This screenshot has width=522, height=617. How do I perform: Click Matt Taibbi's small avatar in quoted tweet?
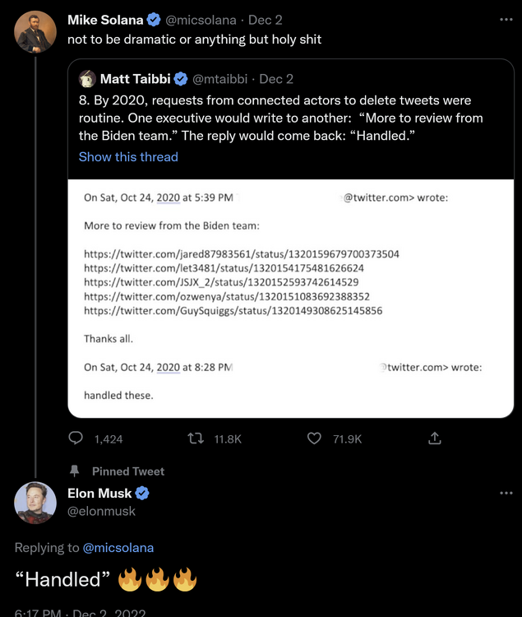(x=87, y=79)
